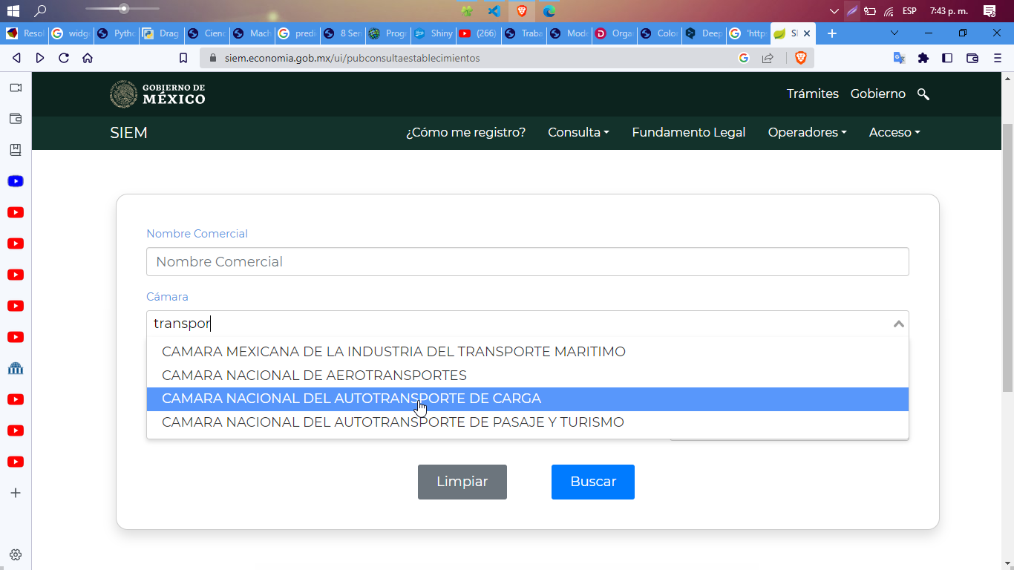Open the Brave sidebar settings gear
Screen dimensions: 1014x570
tap(15, 554)
